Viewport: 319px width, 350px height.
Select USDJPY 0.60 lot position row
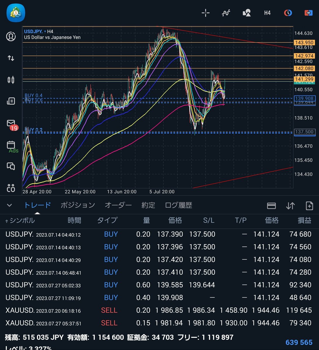tap(159, 285)
